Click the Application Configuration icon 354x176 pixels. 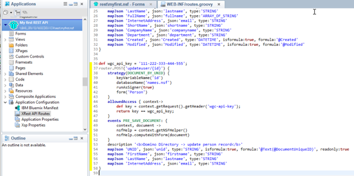(11, 102)
